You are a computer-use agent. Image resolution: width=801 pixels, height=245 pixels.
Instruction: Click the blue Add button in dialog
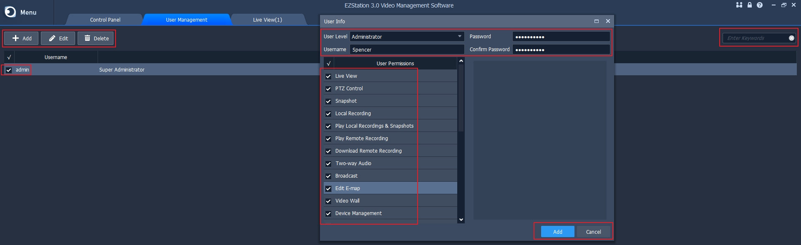[x=557, y=232]
